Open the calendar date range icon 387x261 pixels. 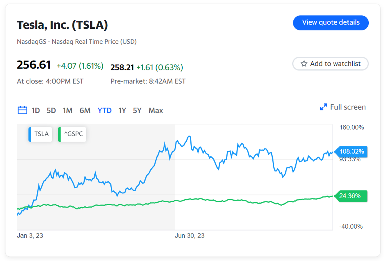coord(22,110)
